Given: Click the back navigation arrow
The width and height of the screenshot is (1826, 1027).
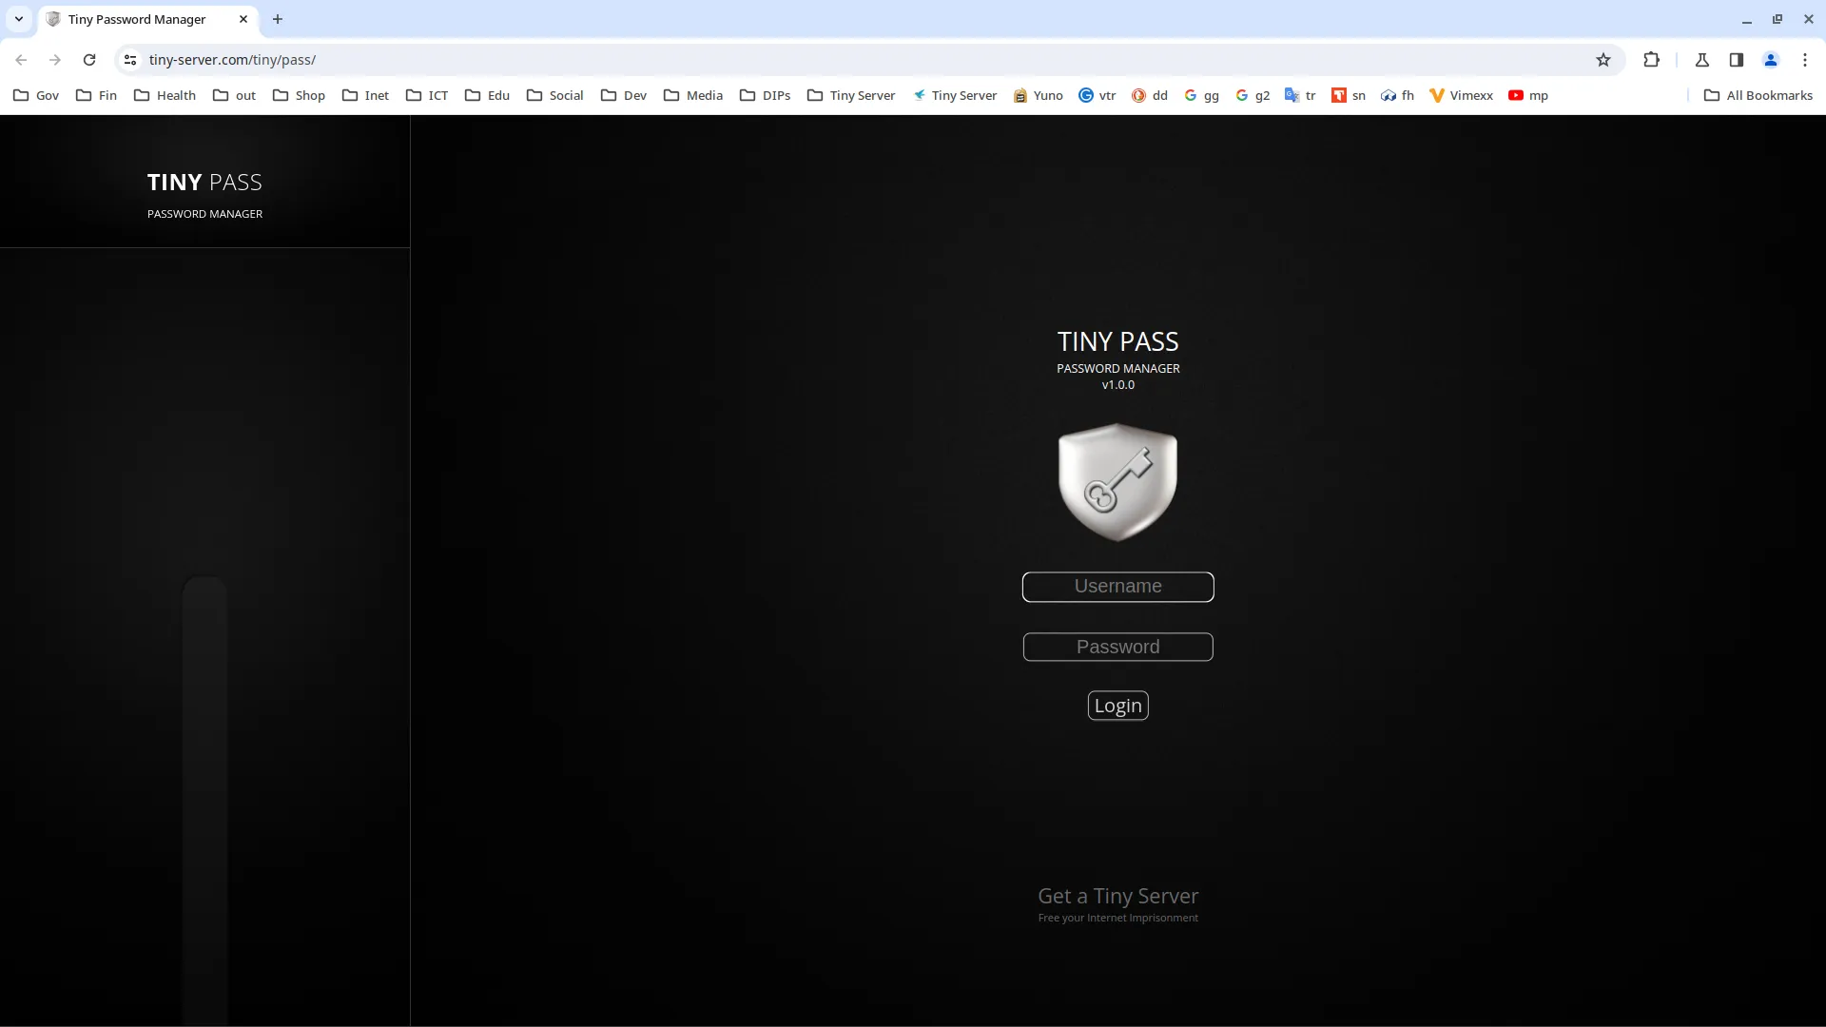Looking at the screenshot, I should click(21, 59).
